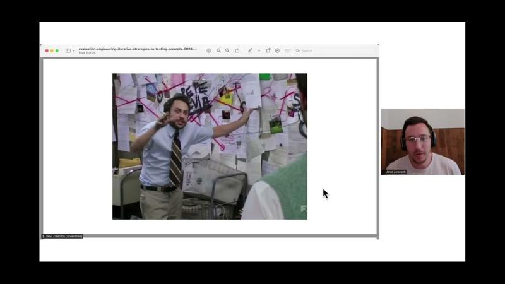Zoom in on the PDF page

tap(227, 51)
